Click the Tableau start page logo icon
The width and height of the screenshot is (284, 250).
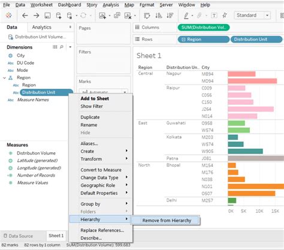pos(8,16)
